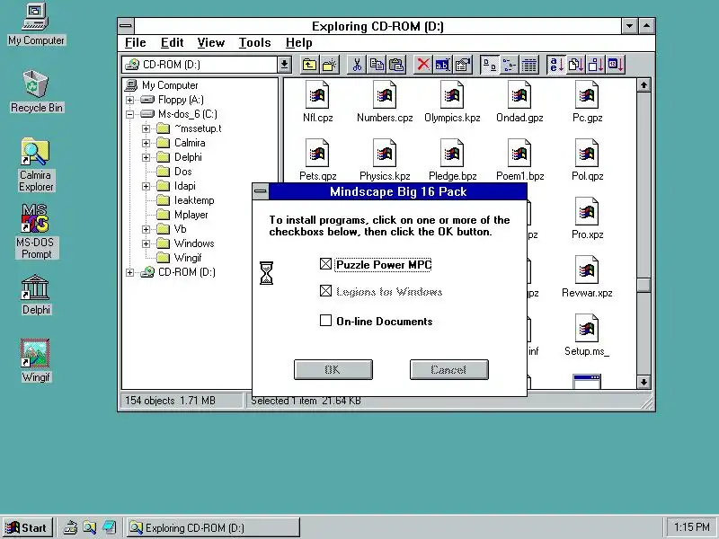Switch to details view toolbar icon

click(529, 65)
